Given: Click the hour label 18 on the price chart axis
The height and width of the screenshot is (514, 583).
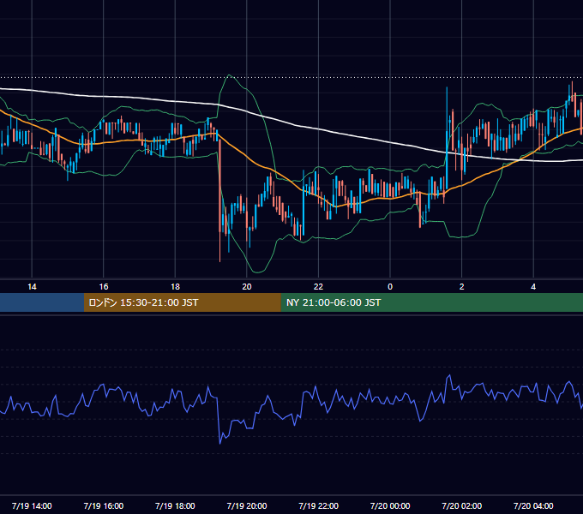Looking at the screenshot, I should pyautogui.click(x=175, y=287).
